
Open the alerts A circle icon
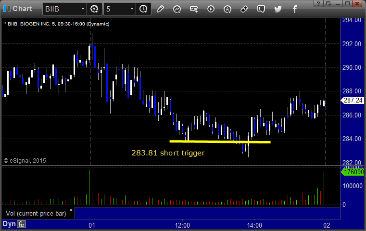tap(227, 9)
